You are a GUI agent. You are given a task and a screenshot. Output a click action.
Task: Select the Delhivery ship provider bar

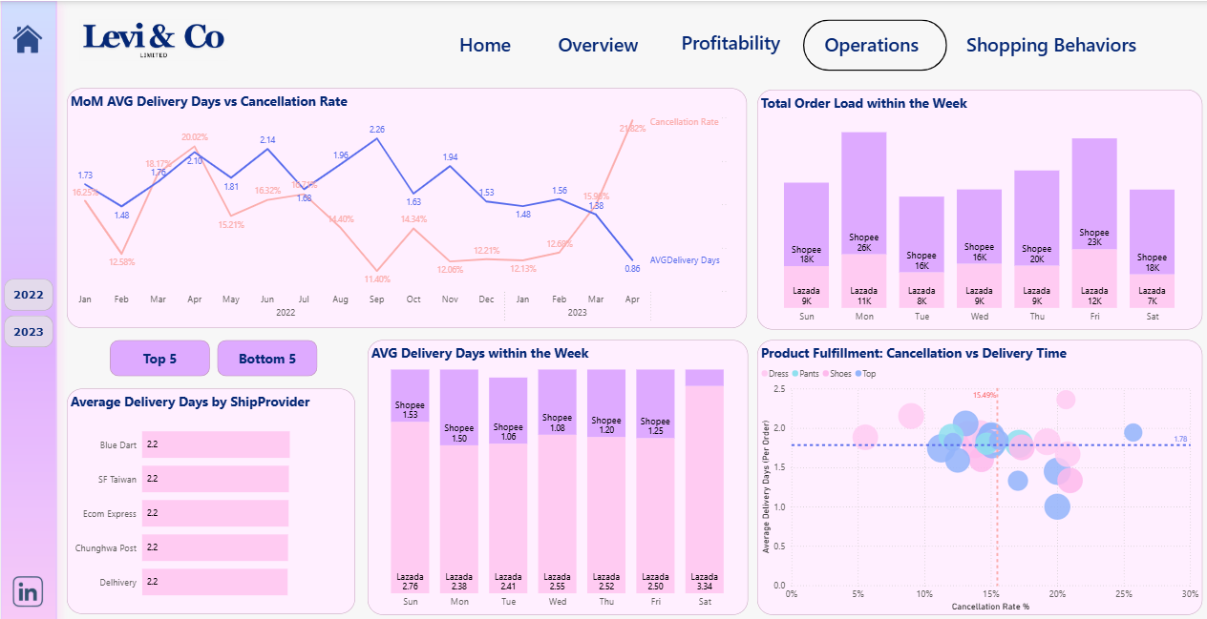pos(215,582)
